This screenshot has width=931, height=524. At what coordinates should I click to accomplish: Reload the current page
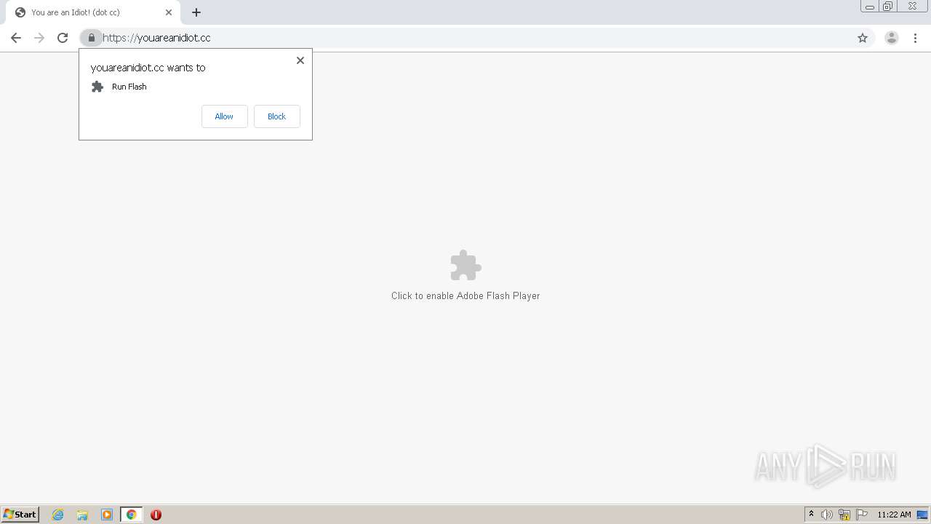(63, 38)
